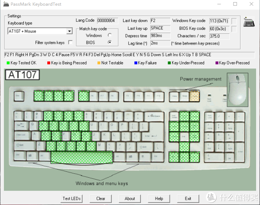This screenshot has width=260, height=205.
Task: Click the untested F8 key
Action: [114, 96]
